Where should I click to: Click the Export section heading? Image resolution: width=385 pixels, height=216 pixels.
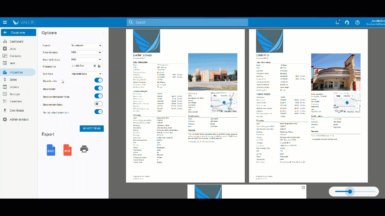48,134
